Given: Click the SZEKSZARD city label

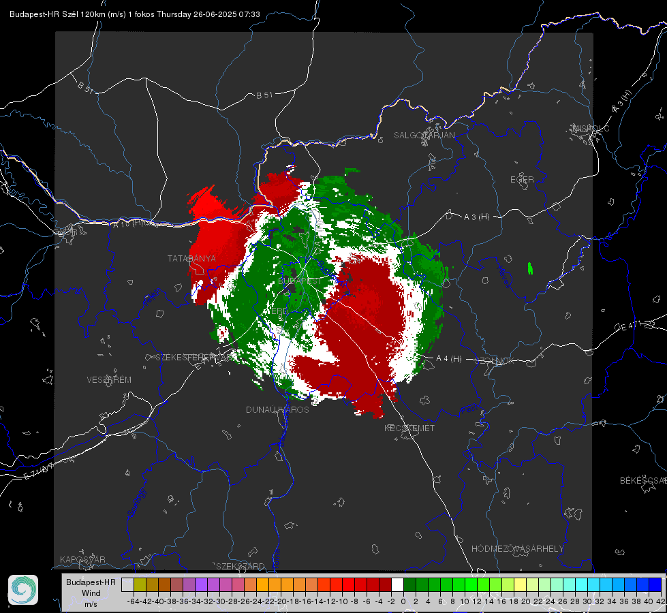Looking at the screenshot, I should point(241,566).
